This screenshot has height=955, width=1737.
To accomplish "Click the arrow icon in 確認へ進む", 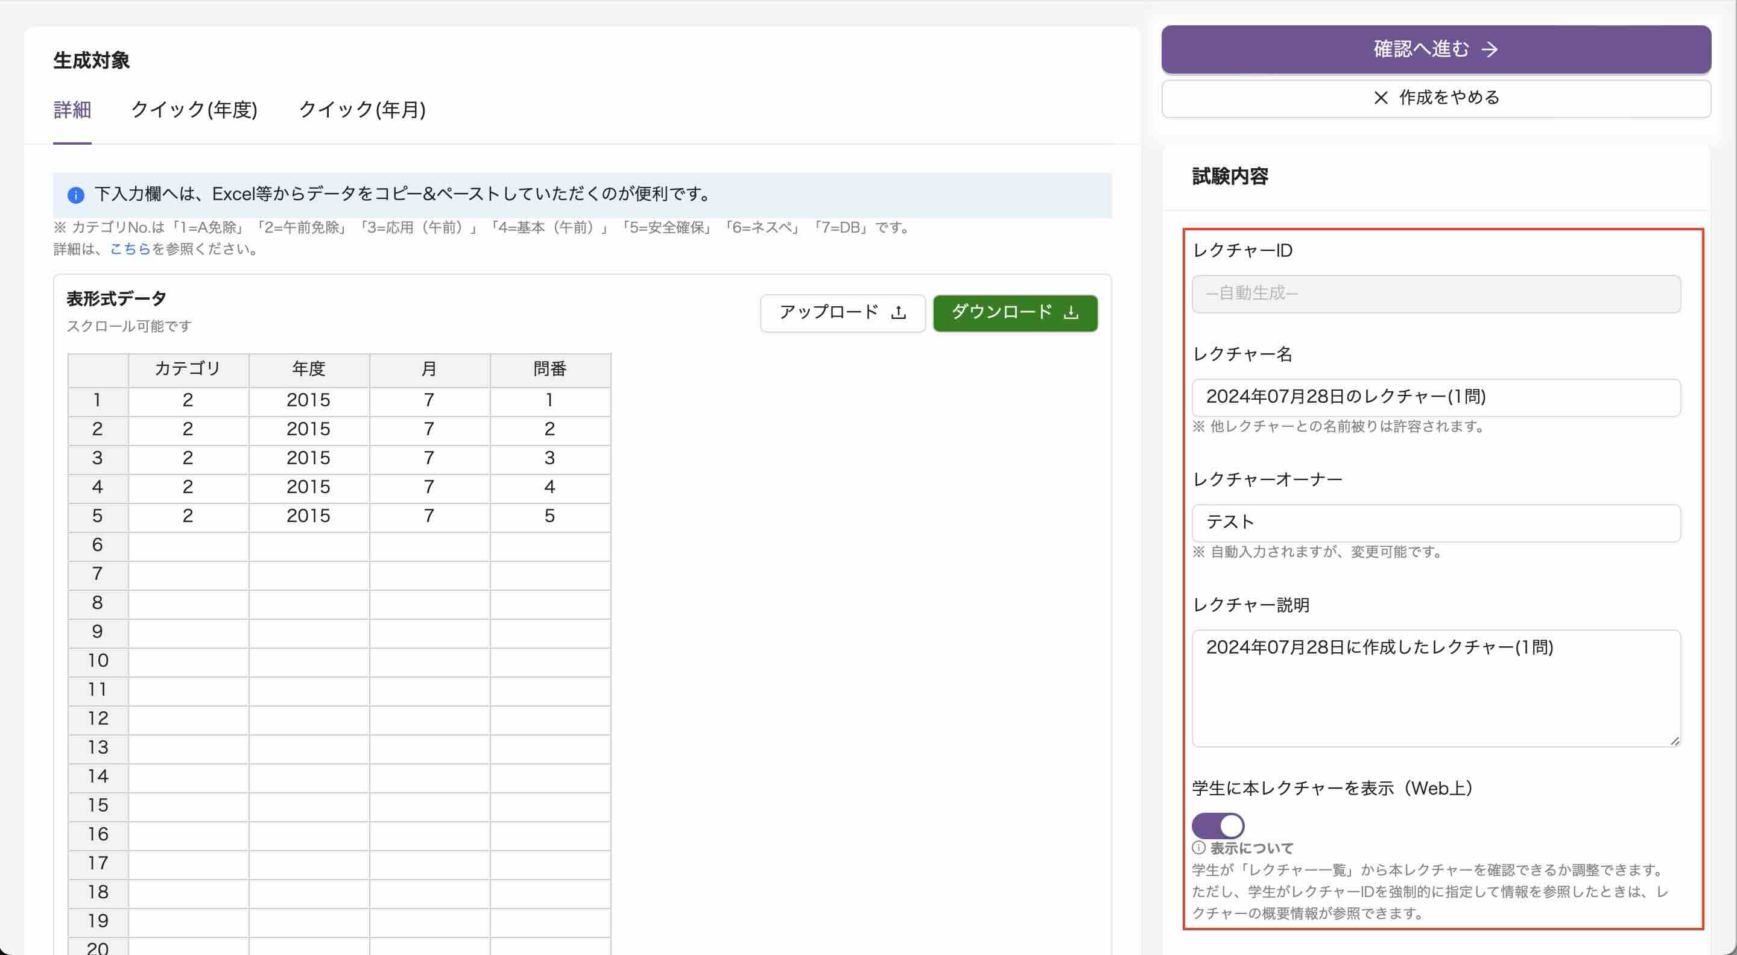I will pyautogui.click(x=1490, y=49).
